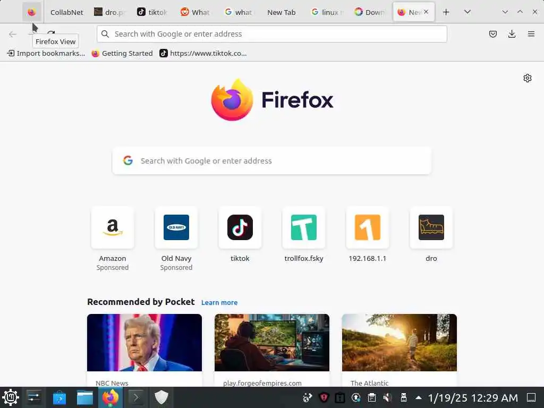Screen dimensions: 544x408
Task: Click Import bookmarks in bookmarks toolbar
Action: (x=46, y=54)
